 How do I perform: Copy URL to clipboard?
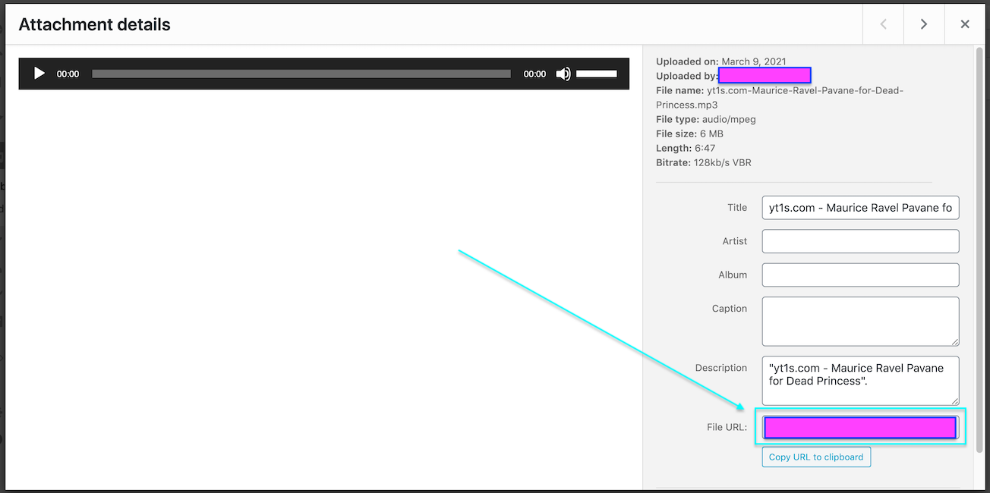(x=815, y=457)
